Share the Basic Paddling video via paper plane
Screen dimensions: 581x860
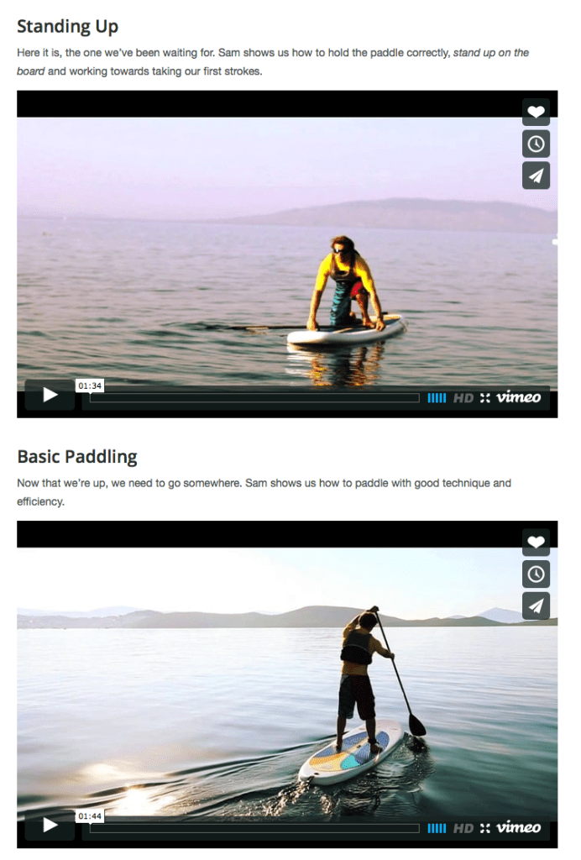tap(536, 606)
